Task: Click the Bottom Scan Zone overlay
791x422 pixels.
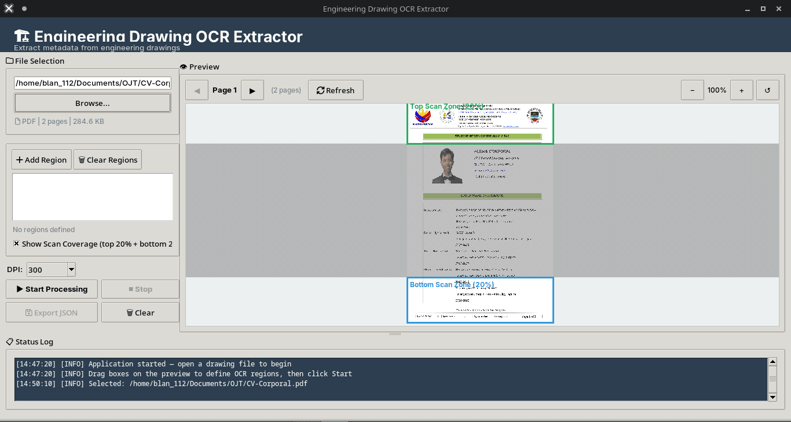Action: click(x=480, y=300)
